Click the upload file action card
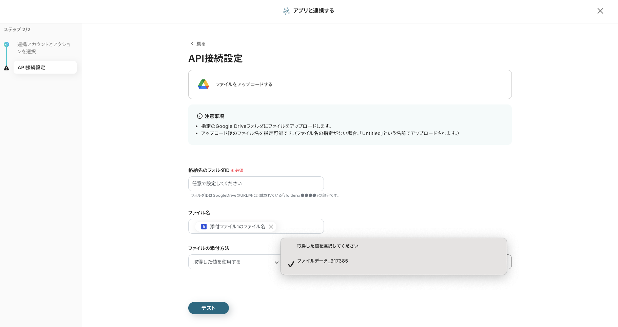 [x=350, y=84]
